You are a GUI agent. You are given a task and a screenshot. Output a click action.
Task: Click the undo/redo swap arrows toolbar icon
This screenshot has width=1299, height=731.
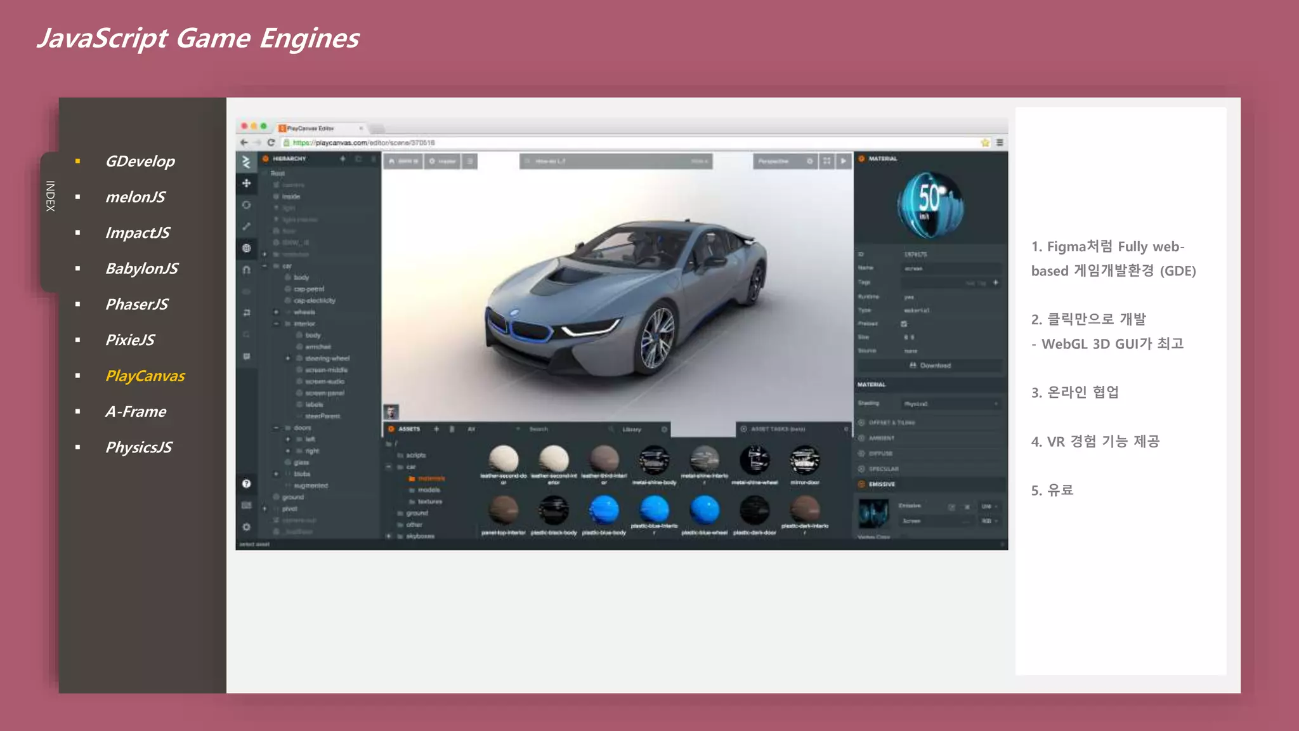(x=246, y=313)
